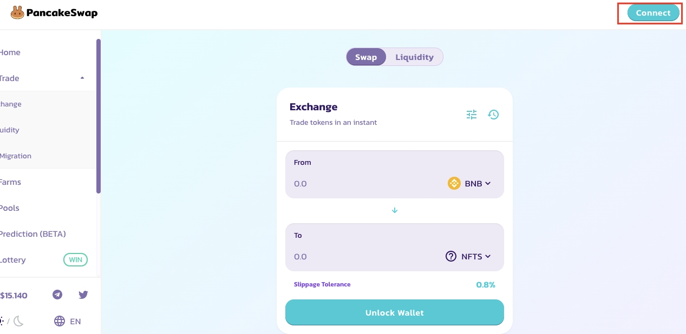Open PancakeSwap Twitter page icon

tap(83, 295)
